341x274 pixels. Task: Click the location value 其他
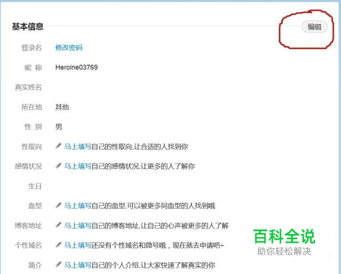click(62, 107)
